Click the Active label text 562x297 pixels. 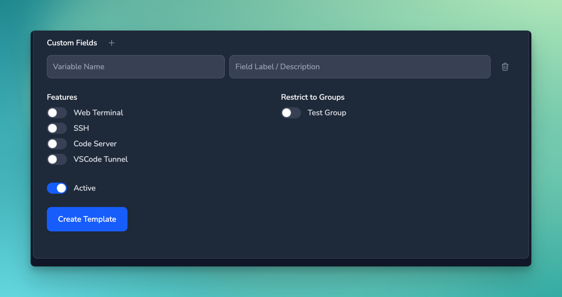[x=85, y=188]
